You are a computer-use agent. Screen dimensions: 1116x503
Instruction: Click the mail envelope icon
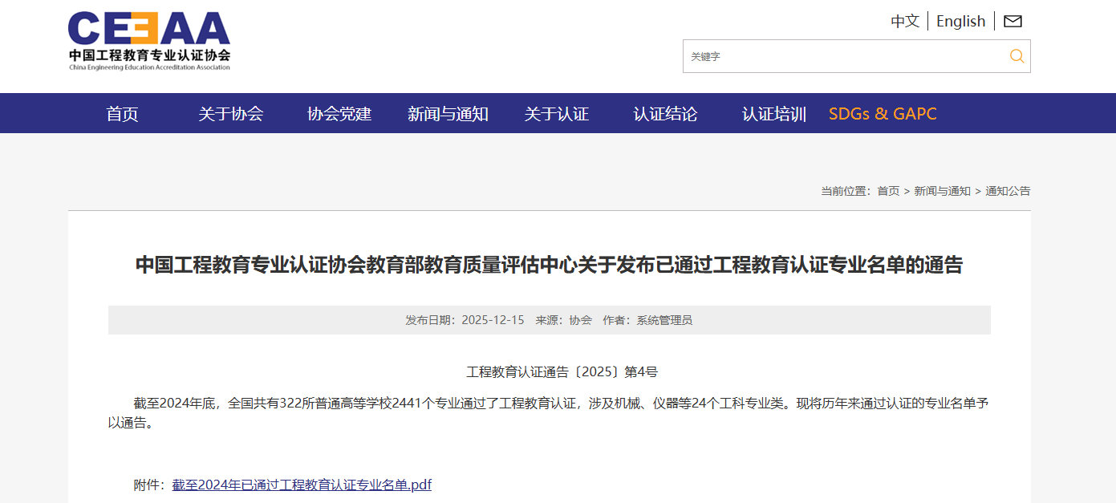pyautogui.click(x=1013, y=22)
